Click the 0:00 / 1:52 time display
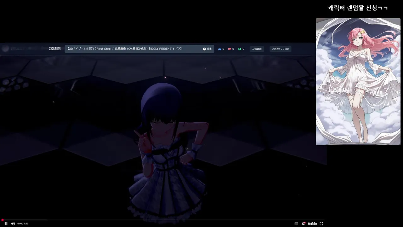 (23, 224)
